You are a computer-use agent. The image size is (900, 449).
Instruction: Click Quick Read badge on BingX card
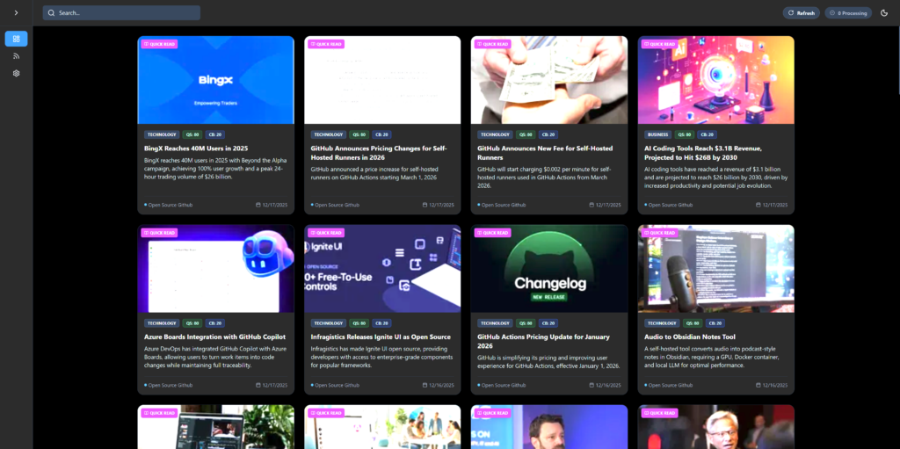click(160, 44)
